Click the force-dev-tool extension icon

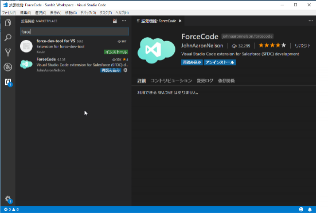(x=26, y=46)
